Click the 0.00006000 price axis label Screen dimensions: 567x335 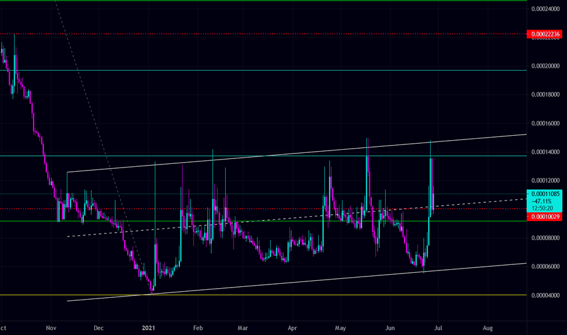545,267
